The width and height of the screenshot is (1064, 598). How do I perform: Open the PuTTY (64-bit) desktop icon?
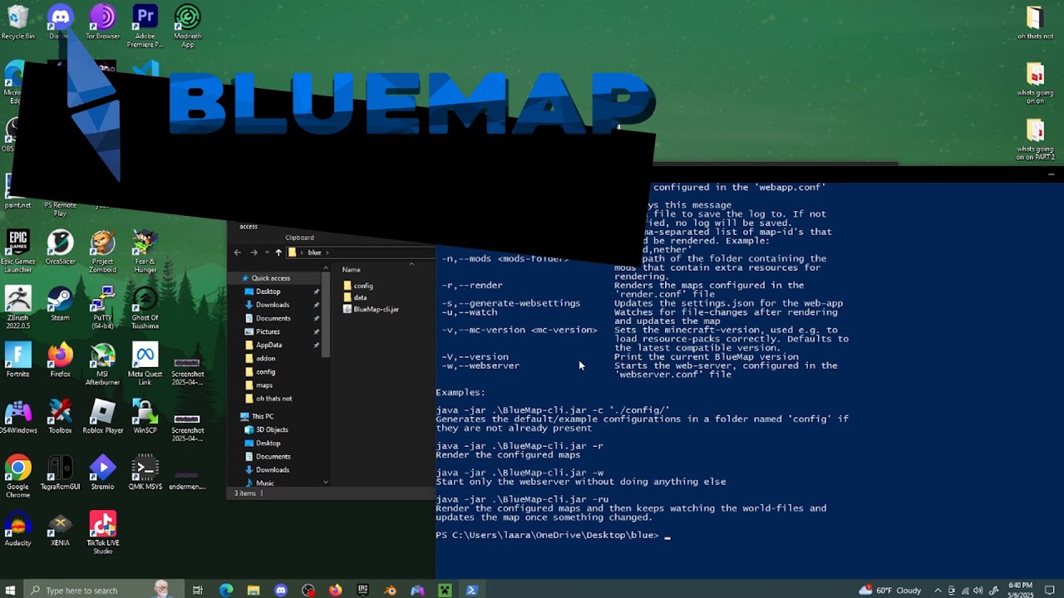[103, 307]
